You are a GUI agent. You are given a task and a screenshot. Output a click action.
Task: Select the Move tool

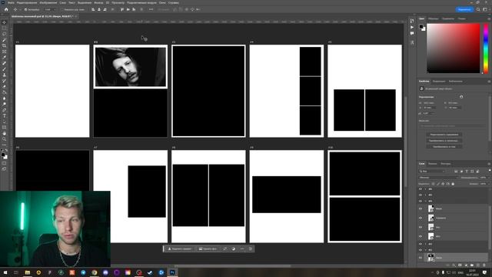[x=4, y=22]
